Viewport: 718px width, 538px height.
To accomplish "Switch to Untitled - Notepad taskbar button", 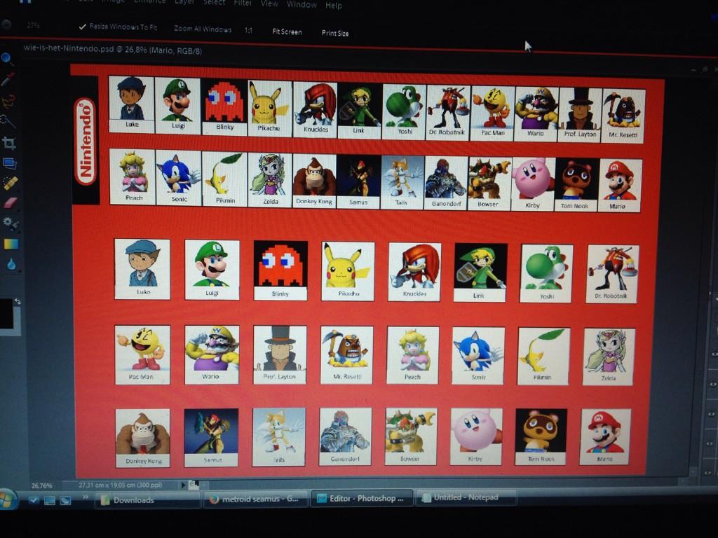I will click(466, 497).
